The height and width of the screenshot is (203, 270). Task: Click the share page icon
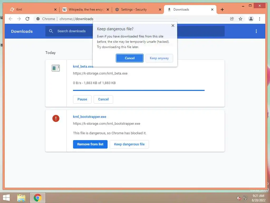click(232, 19)
